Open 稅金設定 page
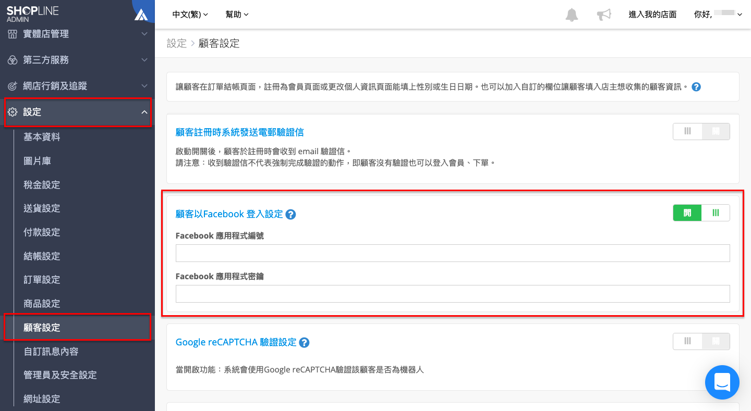 (x=42, y=185)
